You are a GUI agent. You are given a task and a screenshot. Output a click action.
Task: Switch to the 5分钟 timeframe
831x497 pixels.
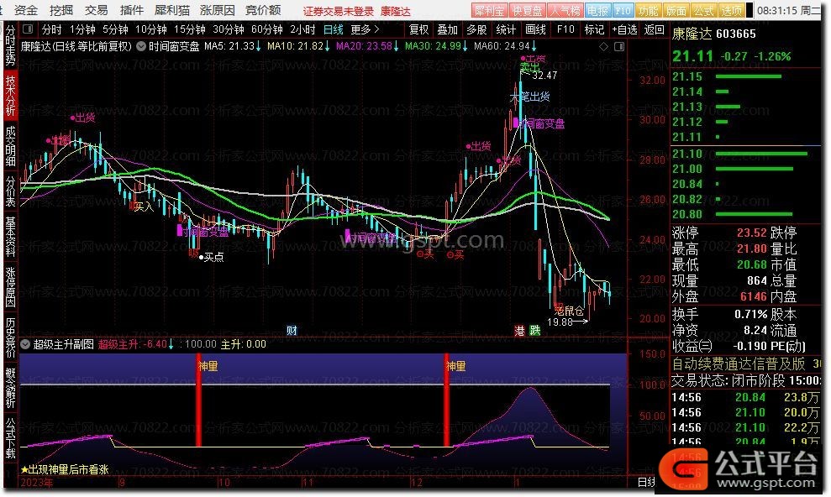pos(115,29)
